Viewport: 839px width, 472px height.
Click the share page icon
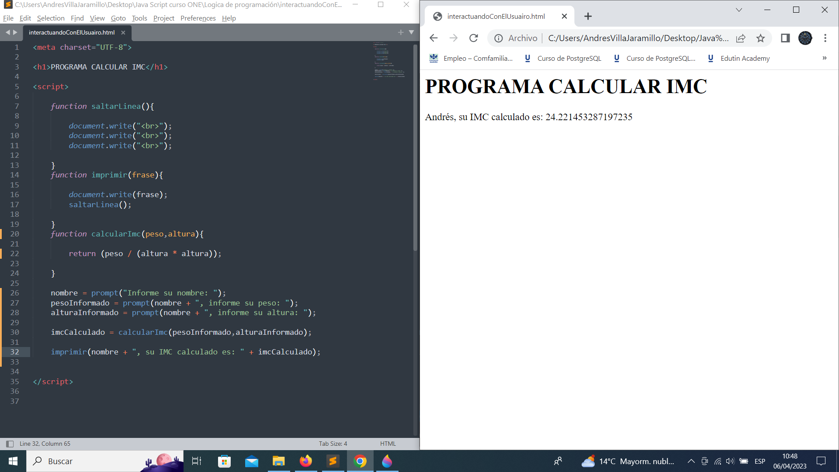click(x=741, y=38)
